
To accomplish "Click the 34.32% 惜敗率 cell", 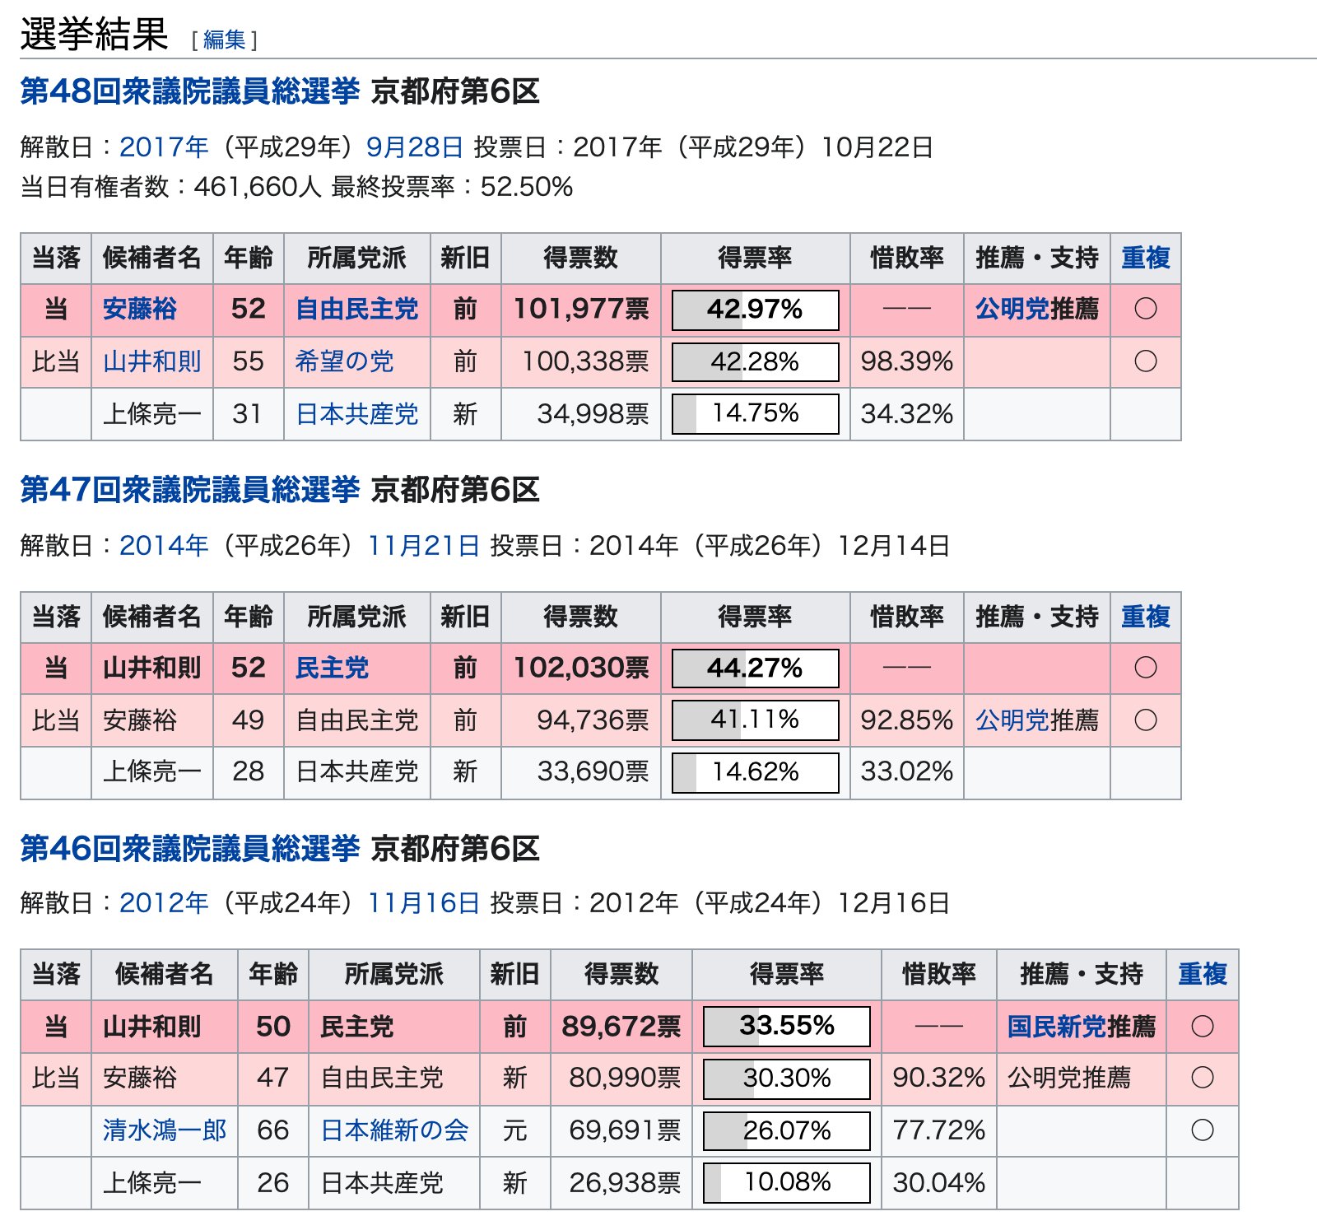I will tap(907, 413).
